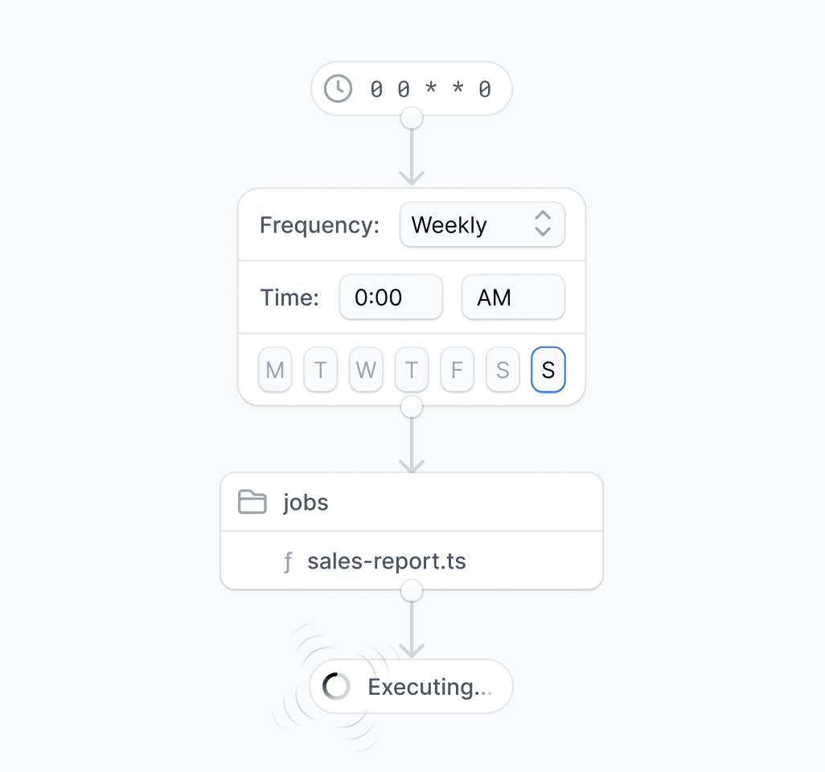The image size is (825, 772).
Task: Click the connector dot under sales-report.ts
Action: click(412, 590)
